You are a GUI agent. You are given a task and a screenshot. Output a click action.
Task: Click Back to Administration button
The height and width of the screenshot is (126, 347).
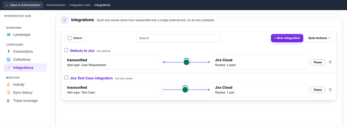pyautogui.click(x=23, y=5)
